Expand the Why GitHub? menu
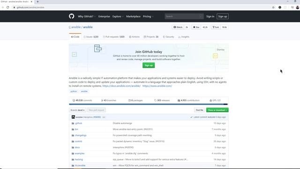Screen dimensions: 300x169 pyautogui.click(x=86, y=16)
